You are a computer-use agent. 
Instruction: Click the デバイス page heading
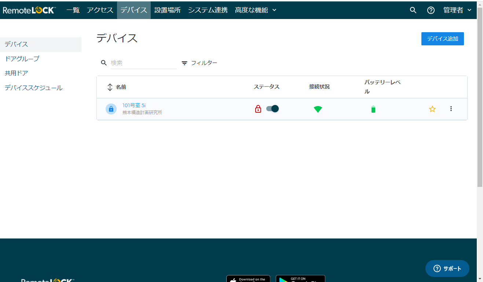(x=117, y=38)
